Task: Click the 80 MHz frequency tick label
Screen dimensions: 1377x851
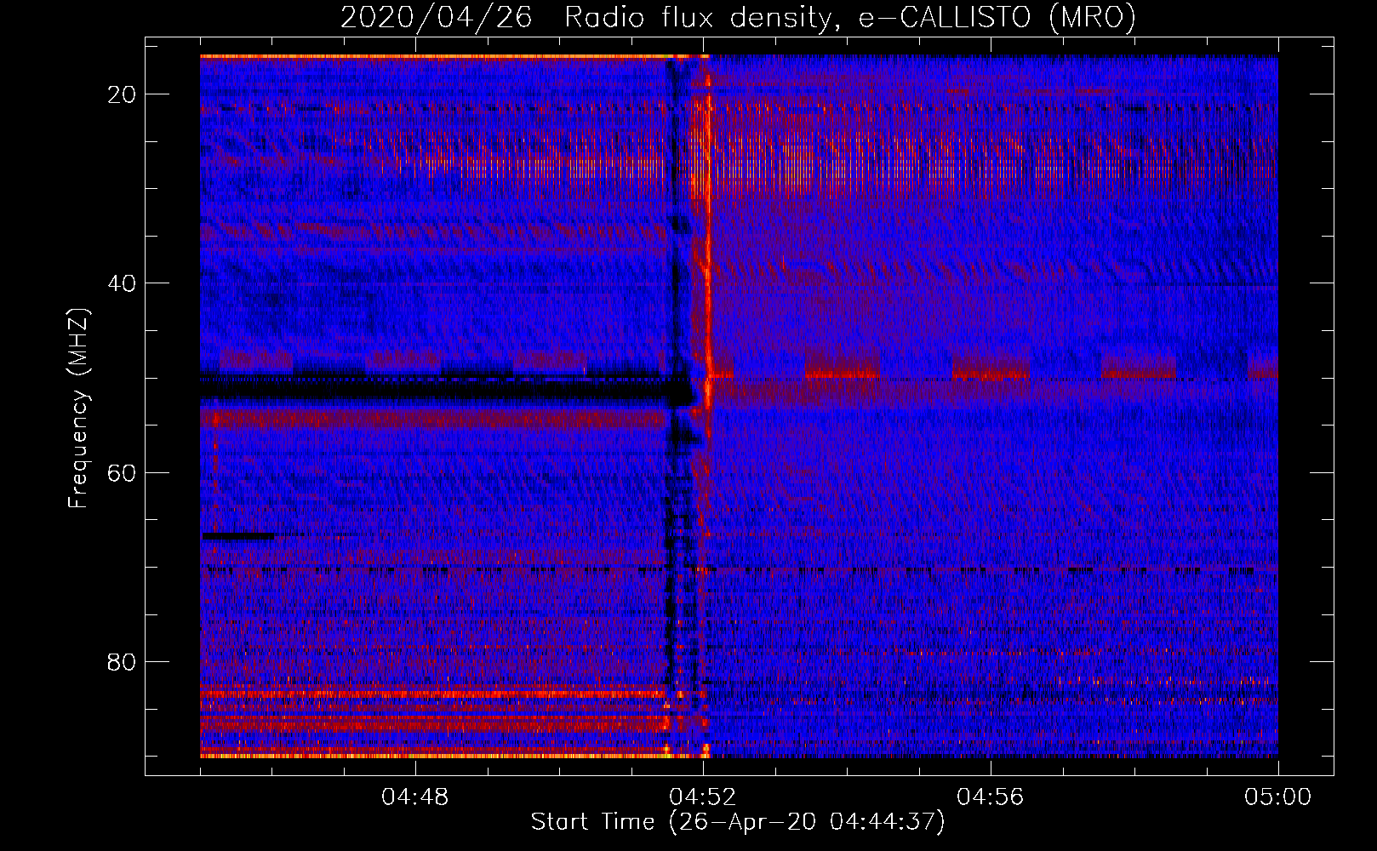Action: (x=122, y=661)
